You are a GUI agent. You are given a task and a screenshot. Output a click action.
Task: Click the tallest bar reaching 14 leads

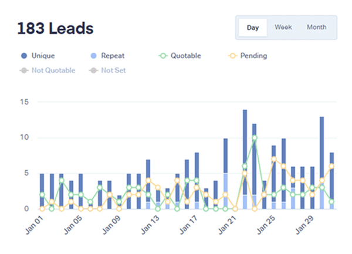point(245,158)
